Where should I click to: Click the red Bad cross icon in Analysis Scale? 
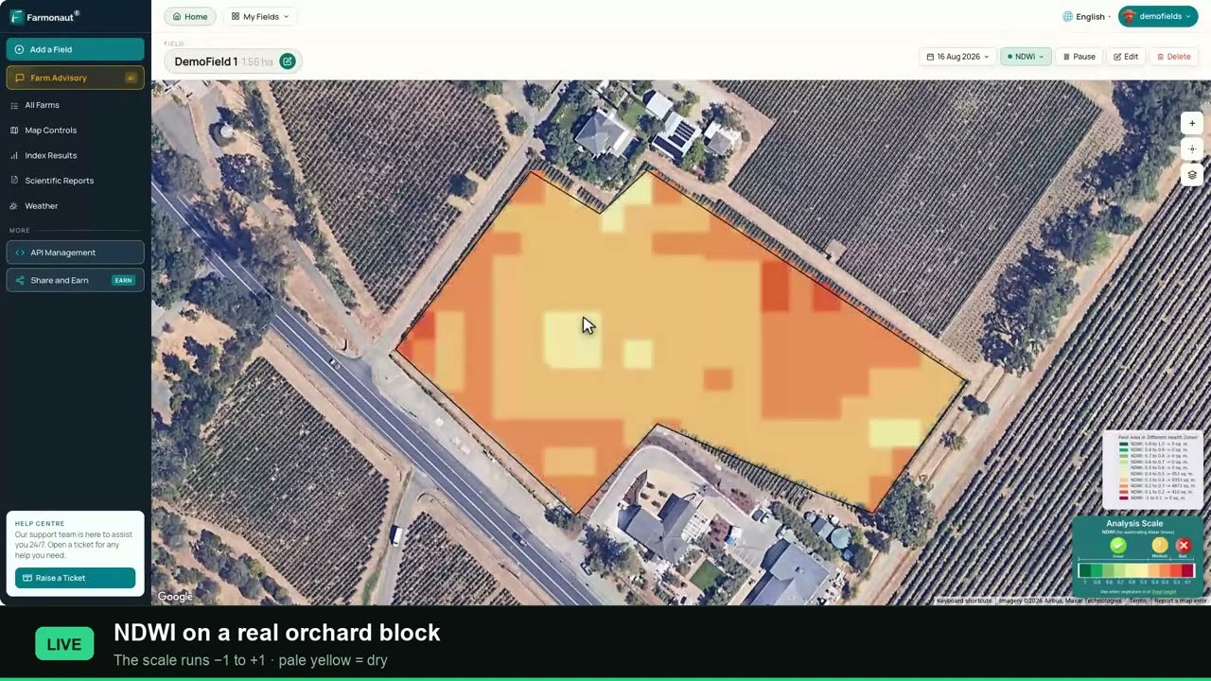1183,546
